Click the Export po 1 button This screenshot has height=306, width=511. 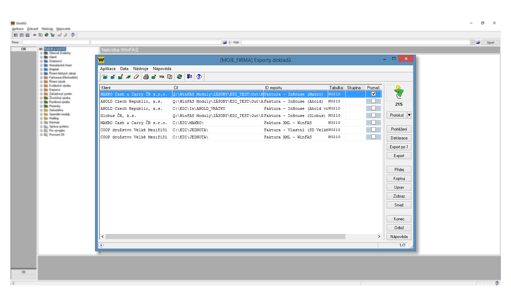click(x=399, y=147)
